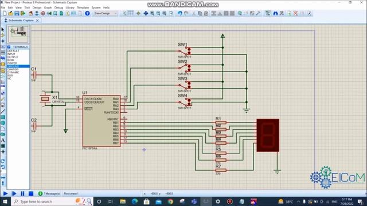Toggle switch SW1 in the schematic
Image resolution: width=367 pixels, height=206 pixels.
click(185, 51)
